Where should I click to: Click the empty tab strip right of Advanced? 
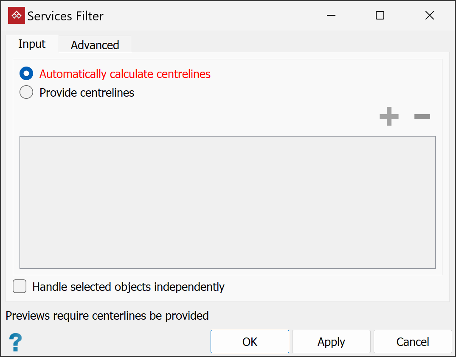pos(289,44)
